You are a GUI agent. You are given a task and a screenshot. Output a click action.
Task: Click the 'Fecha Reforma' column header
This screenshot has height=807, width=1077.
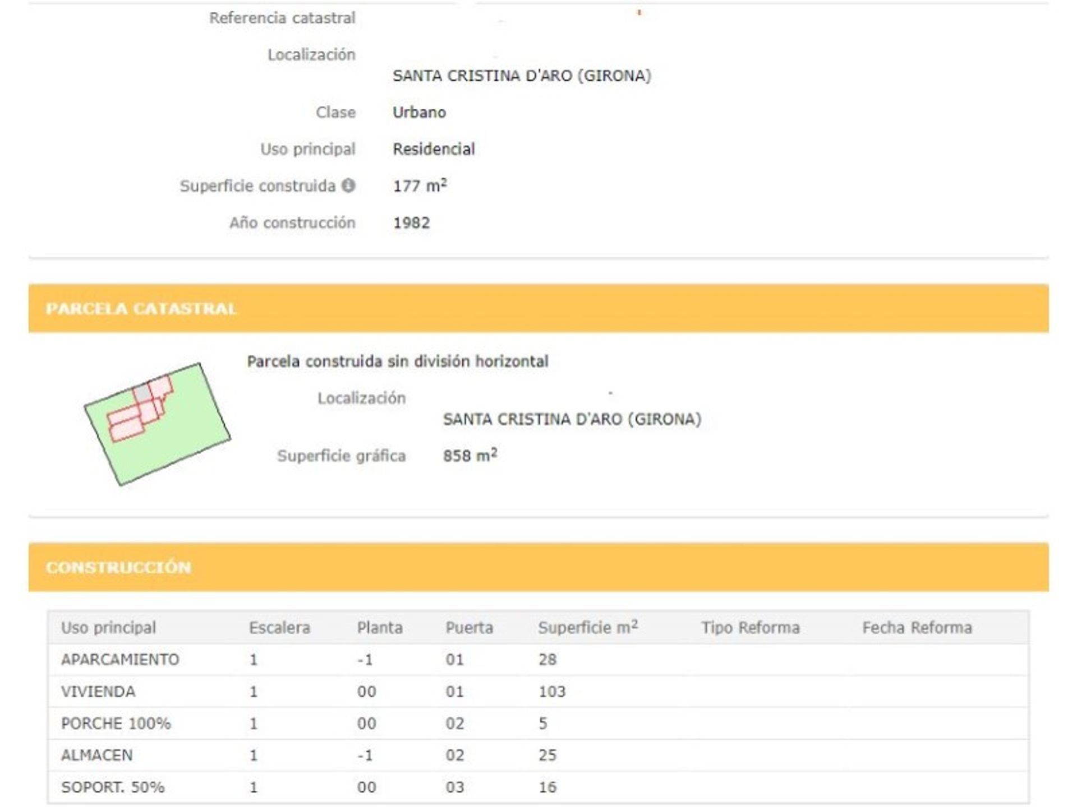[x=917, y=628]
